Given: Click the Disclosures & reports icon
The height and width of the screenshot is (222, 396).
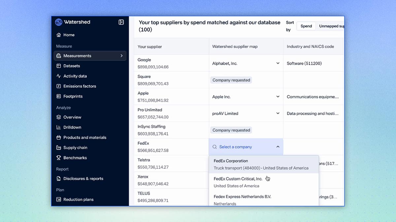Looking at the screenshot, I should click(x=59, y=178).
